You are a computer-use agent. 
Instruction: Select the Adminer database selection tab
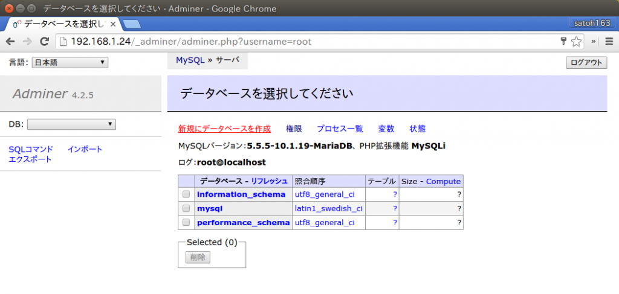63,24
